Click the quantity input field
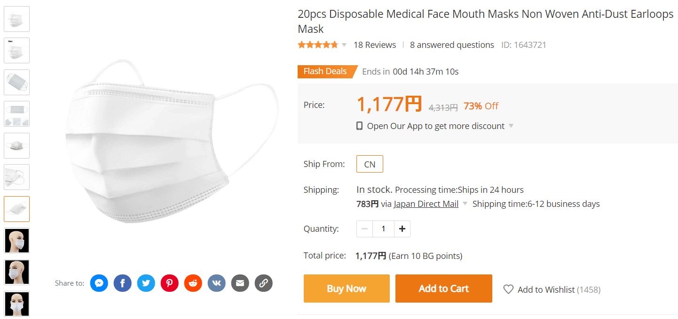Screen dimensions: 678x319 (x=383, y=229)
